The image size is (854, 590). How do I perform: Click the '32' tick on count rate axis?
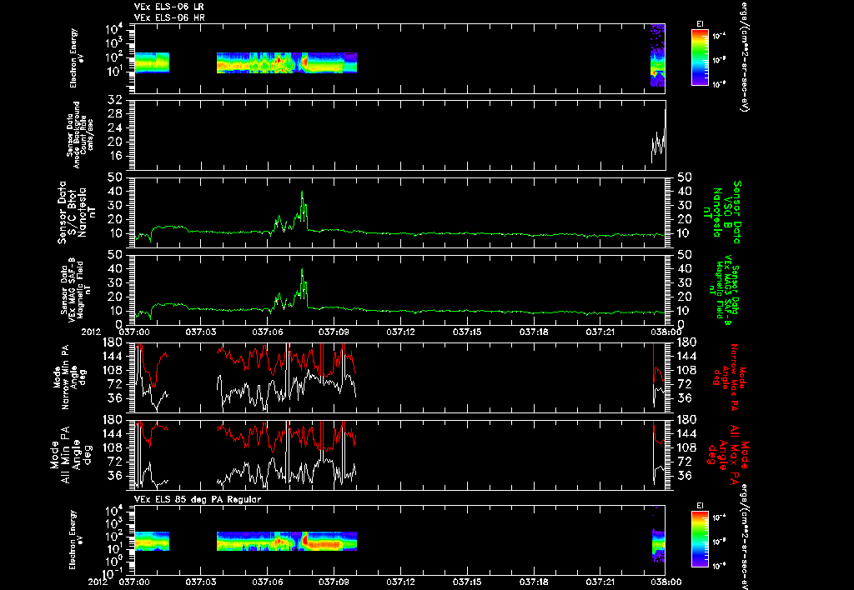(x=115, y=100)
